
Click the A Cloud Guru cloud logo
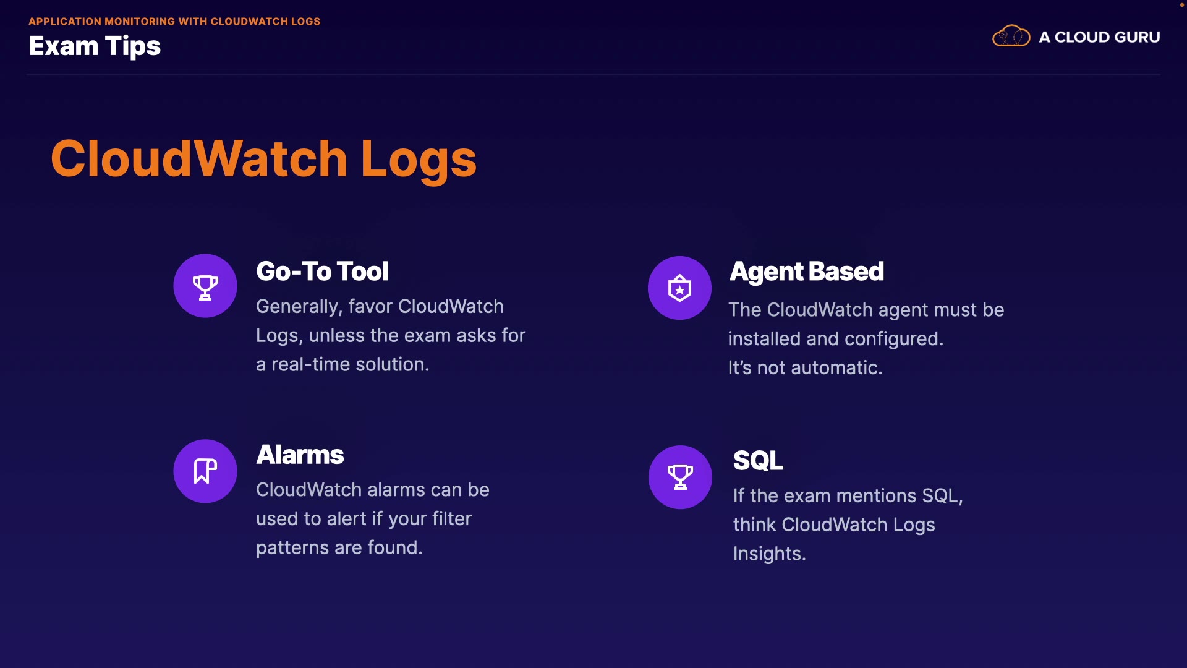1011,36
